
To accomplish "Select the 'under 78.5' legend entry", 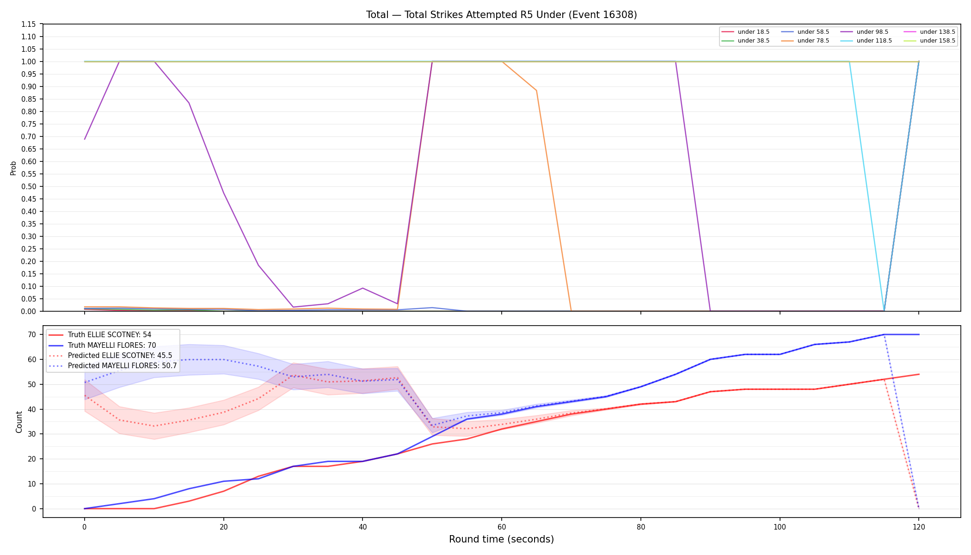I will [x=805, y=41].
